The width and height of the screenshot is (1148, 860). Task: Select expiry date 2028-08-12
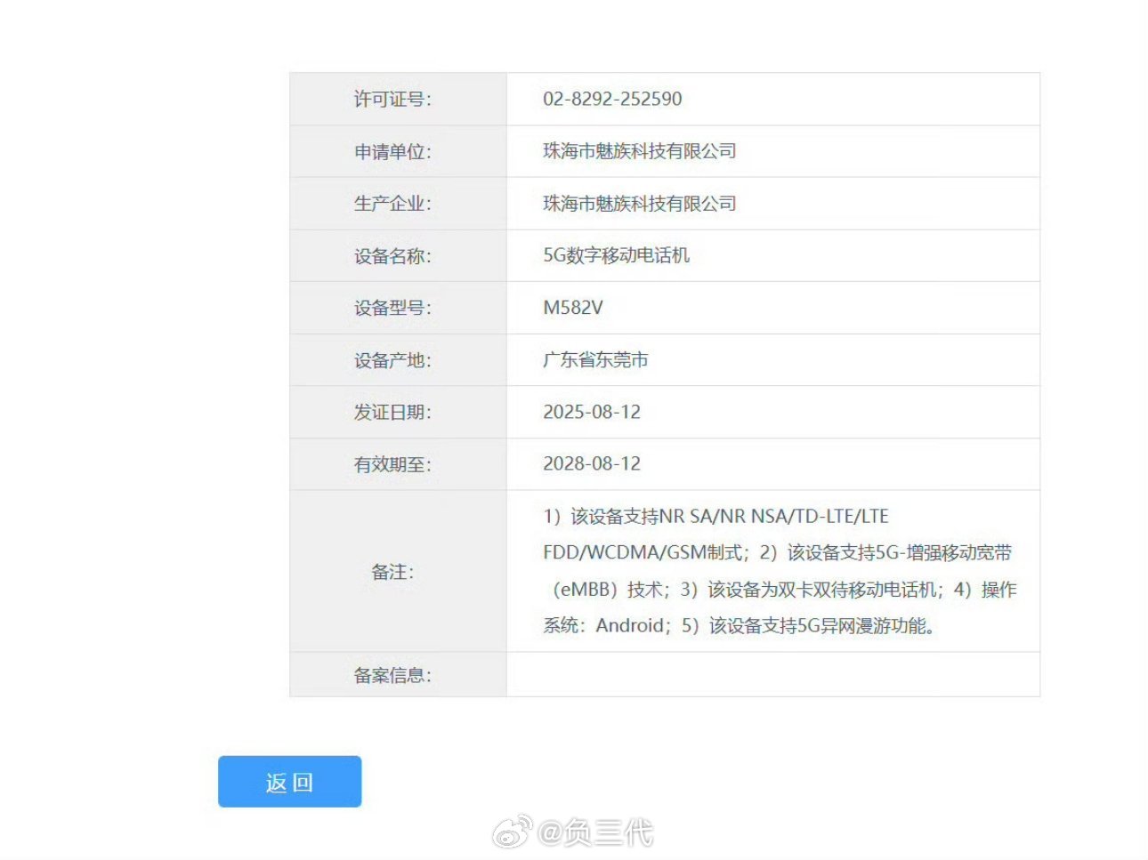pyautogui.click(x=592, y=463)
